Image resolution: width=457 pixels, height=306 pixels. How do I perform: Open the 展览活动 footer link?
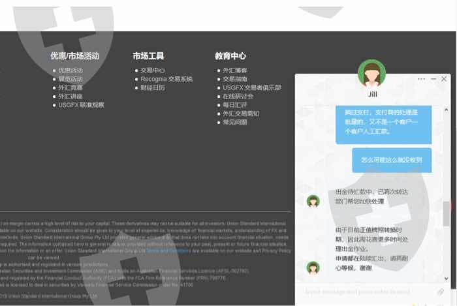71,79
